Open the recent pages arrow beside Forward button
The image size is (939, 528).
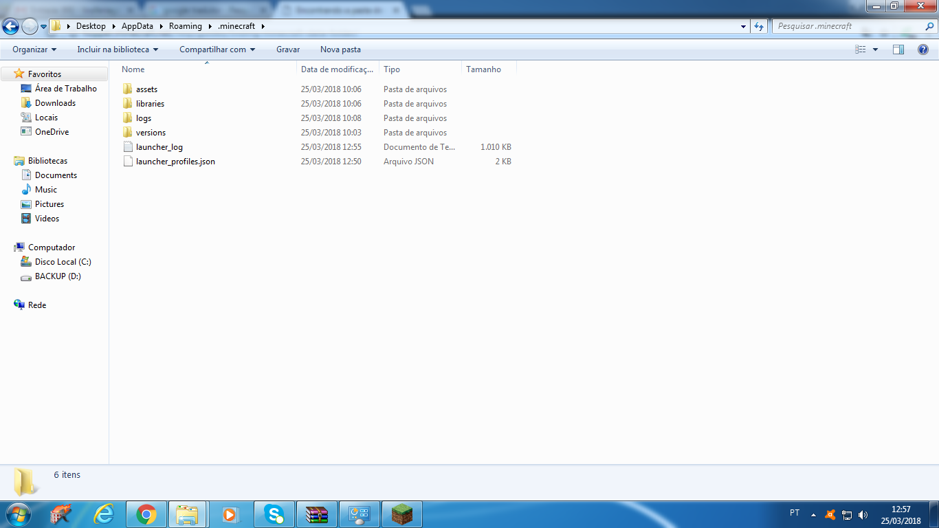[x=44, y=27]
